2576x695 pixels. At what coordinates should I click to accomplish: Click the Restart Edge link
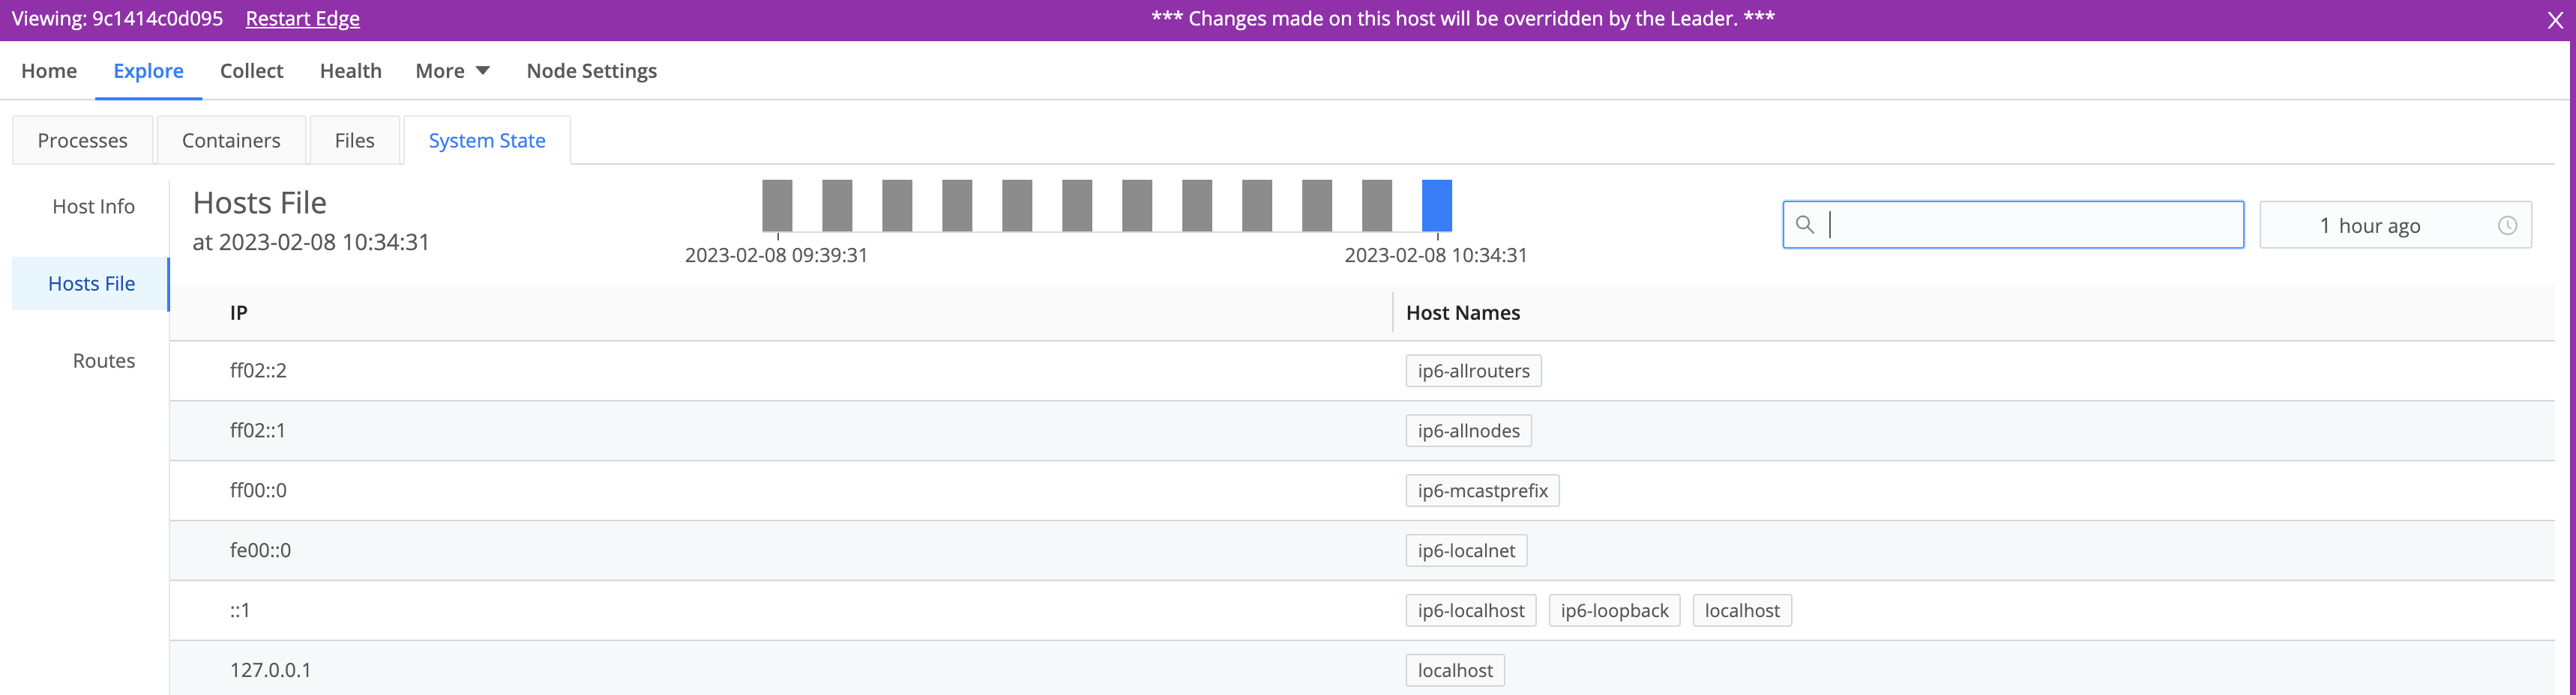click(x=302, y=19)
